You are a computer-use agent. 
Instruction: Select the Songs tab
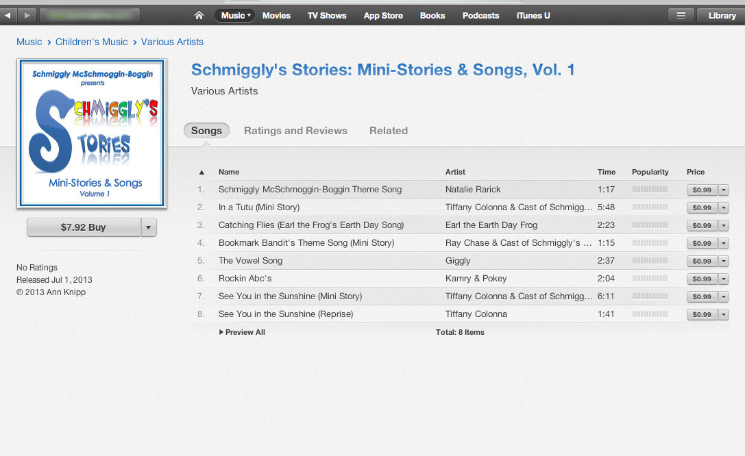[x=206, y=131]
